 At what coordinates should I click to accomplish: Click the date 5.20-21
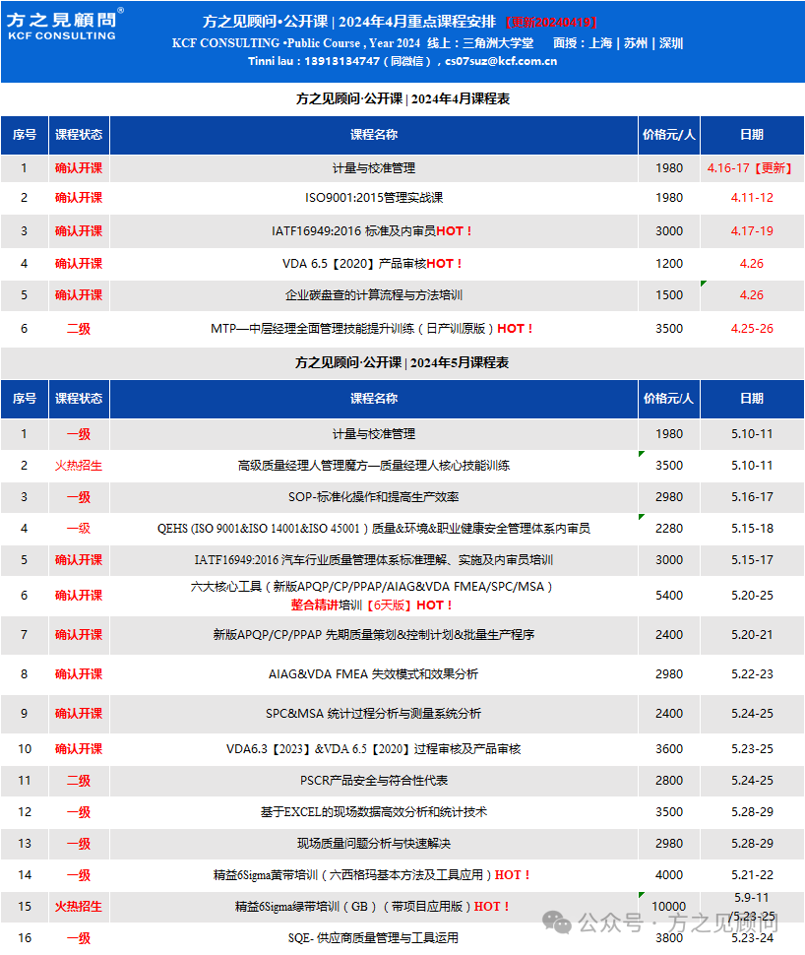pos(752,635)
